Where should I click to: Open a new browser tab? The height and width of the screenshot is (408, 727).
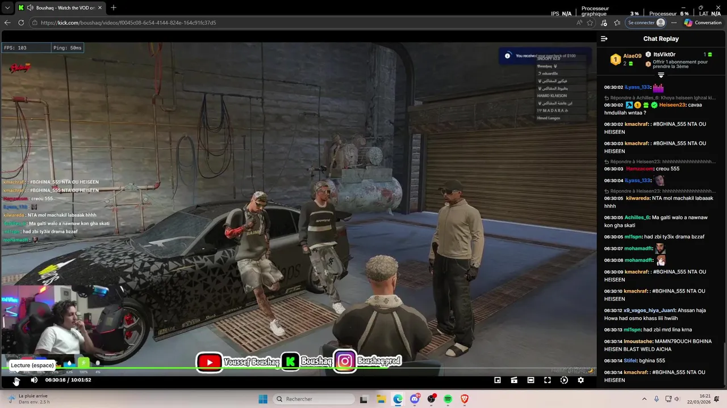point(114,8)
